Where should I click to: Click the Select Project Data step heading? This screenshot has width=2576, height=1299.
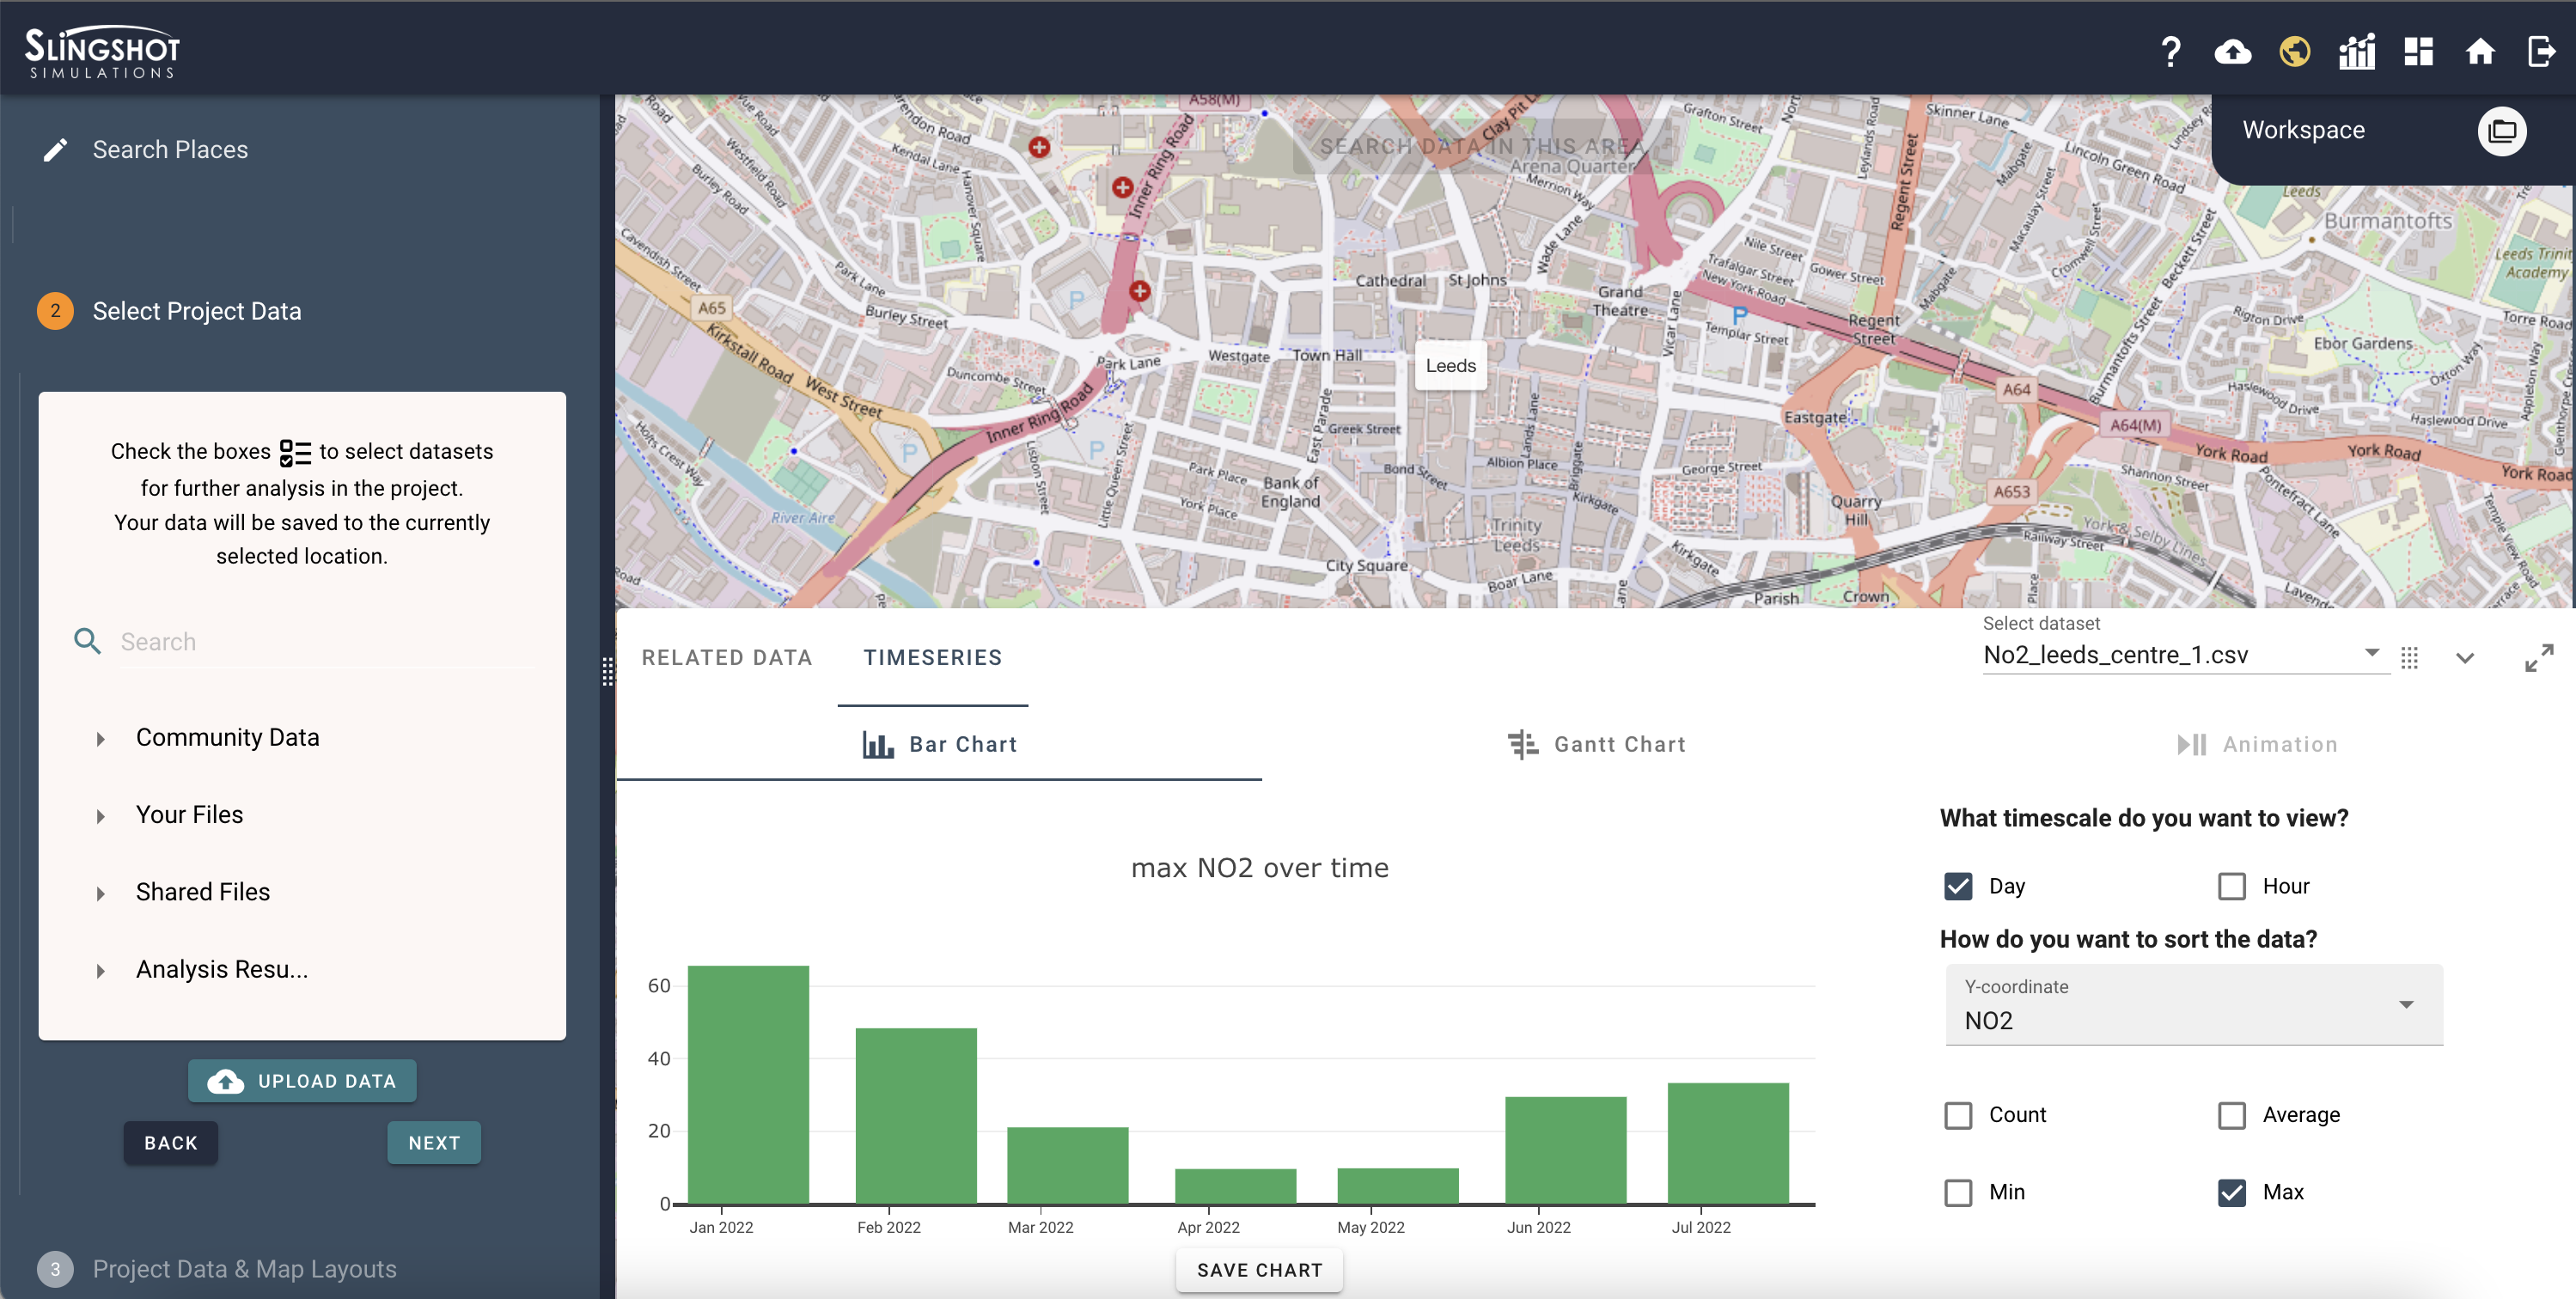pos(197,311)
